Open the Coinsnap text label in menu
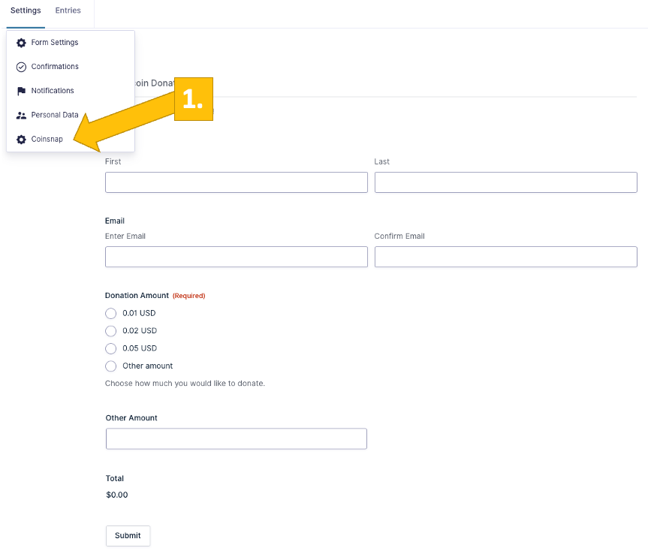 coord(47,140)
